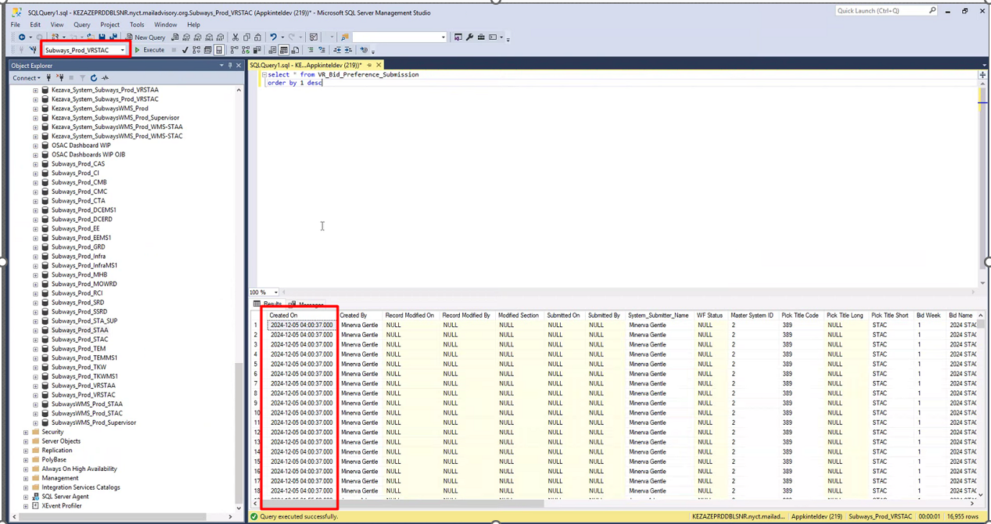Open the Query menu

(x=82, y=24)
